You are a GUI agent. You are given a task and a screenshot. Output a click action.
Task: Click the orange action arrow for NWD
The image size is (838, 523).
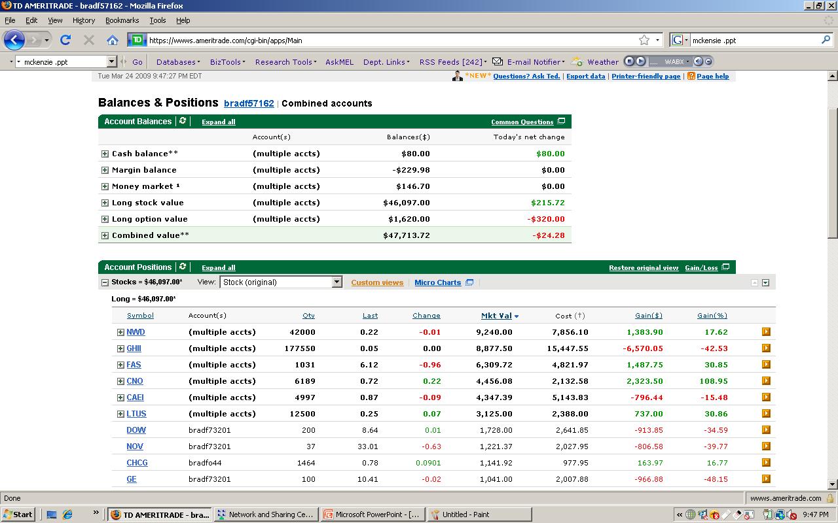click(766, 332)
